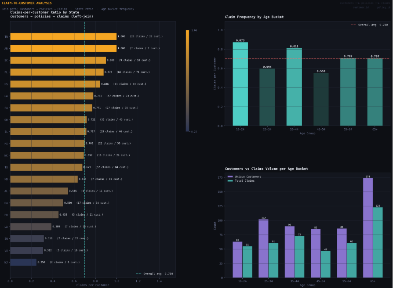Click the VA state bar
This screenshot has width=393, height=288.
click(27, 251)
